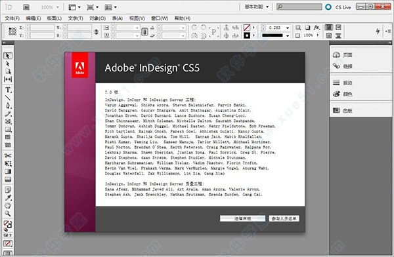The image size is (394, 257).
Task: Select the Gradient Feather tool
Action: click(8, 179)
